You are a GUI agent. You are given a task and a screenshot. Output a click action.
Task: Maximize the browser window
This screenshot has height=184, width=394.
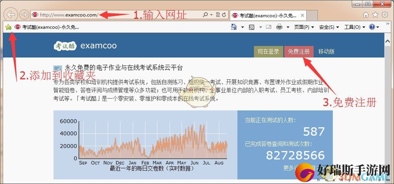(368, 4)
